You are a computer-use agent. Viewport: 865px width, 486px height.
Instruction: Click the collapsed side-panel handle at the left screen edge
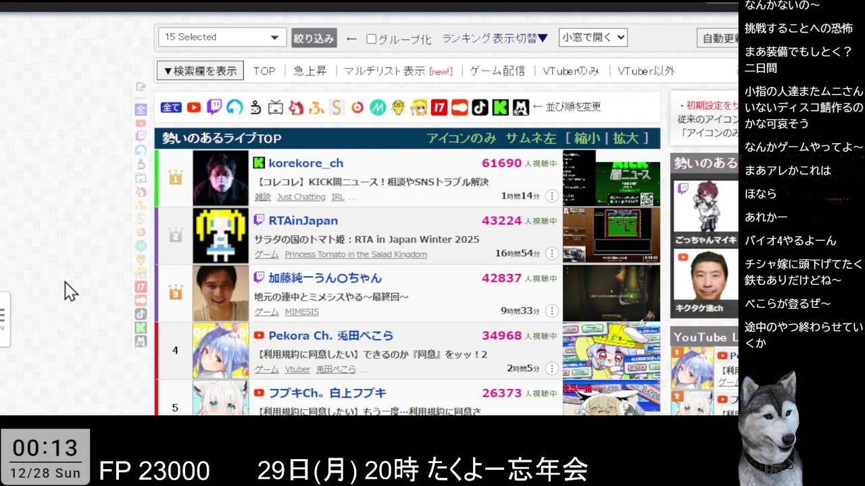click(3, 319)
